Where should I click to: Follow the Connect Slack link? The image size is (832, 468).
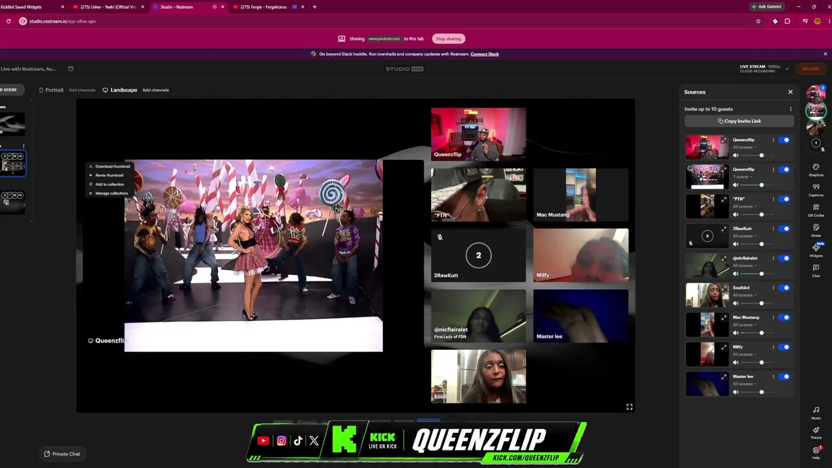pyautogui.click(x=485, y=54)
